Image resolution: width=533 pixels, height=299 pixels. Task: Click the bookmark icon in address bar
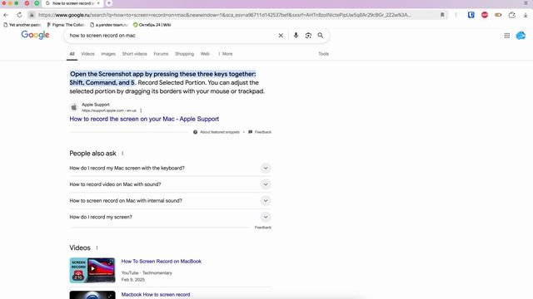click(x=442, y=15)
